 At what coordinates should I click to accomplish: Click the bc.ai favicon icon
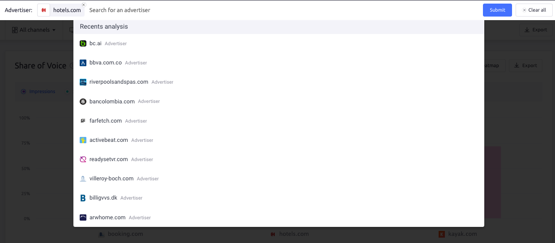(x=83, y=43)
